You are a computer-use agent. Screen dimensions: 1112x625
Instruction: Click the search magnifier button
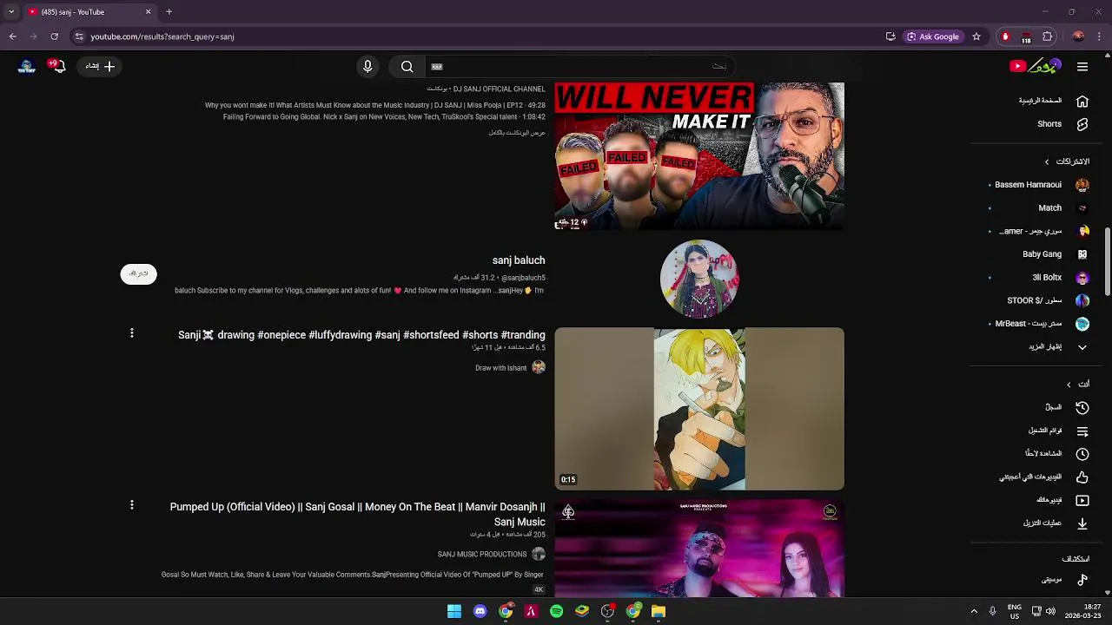407,67
